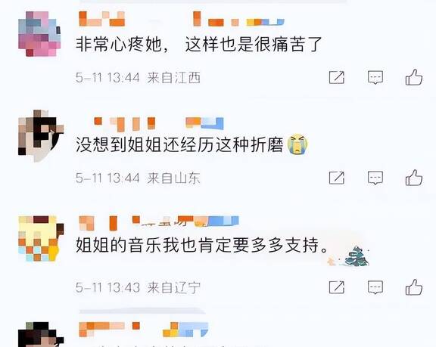Select comment text 姐姐的音乐我也肯定要多多支持
This screenshot has height=347, width=436.
(202, 246)
